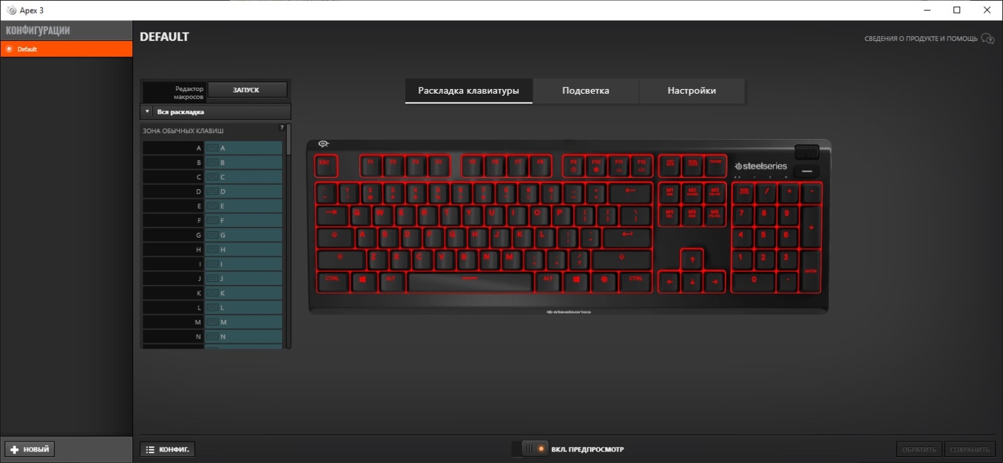Select the K key binding row
Viewport: 1003px width, 463px height.
[x=213, y=293]
